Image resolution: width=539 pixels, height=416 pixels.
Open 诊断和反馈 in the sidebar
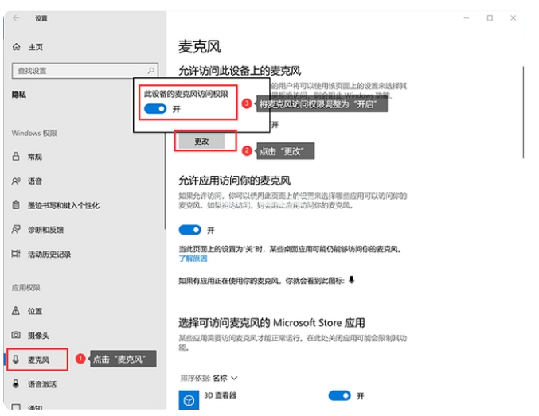coord(45,230)
